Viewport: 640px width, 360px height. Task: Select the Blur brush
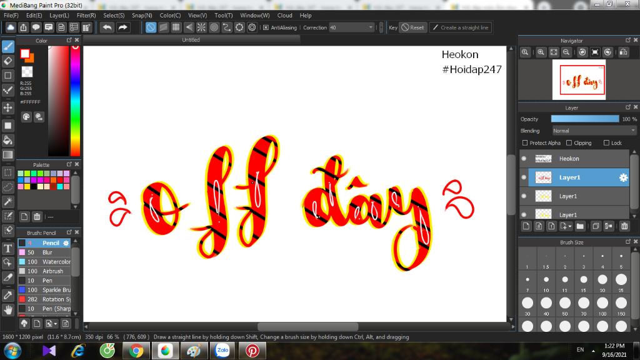coord(44,252)
